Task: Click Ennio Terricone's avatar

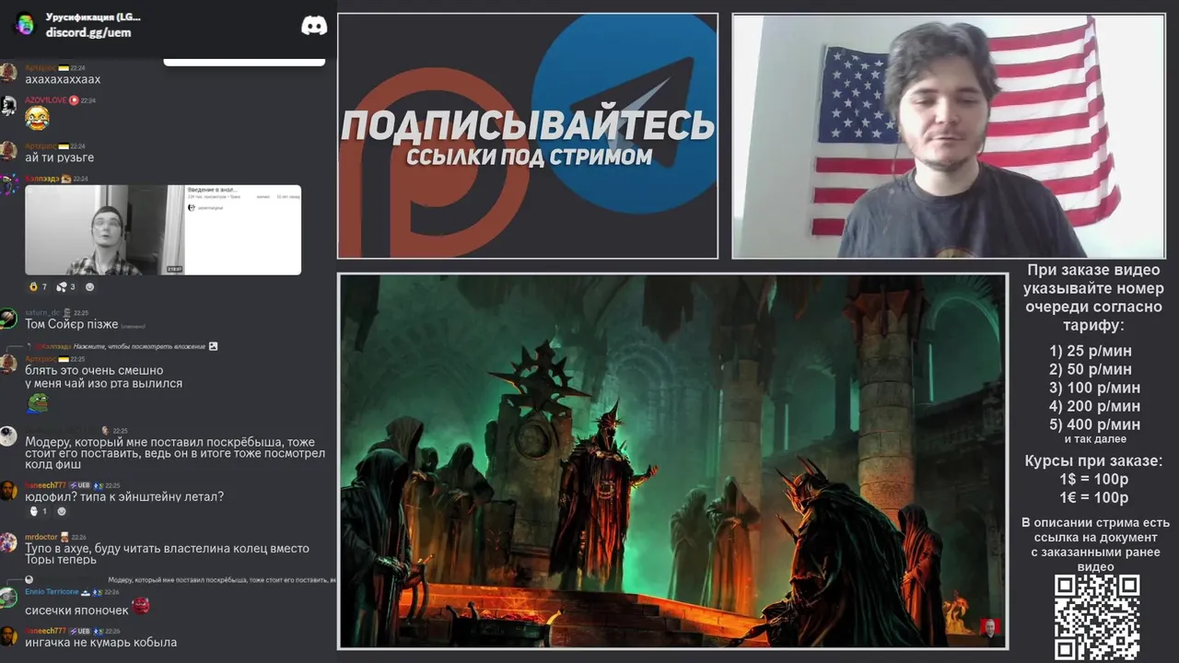Action: click(8, 597)
